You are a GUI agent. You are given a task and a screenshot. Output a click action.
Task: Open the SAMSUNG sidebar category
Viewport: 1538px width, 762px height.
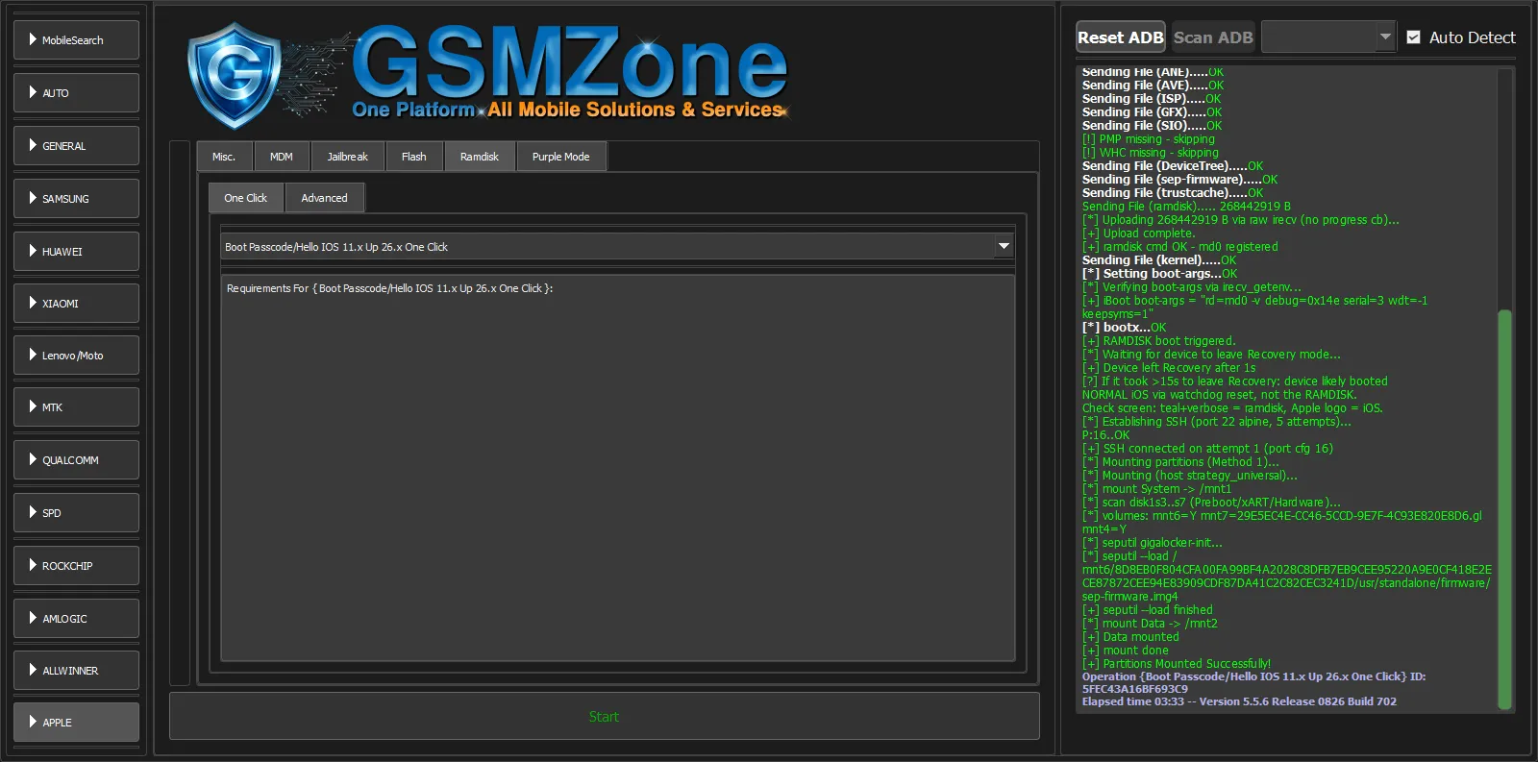tap(76, 199)
